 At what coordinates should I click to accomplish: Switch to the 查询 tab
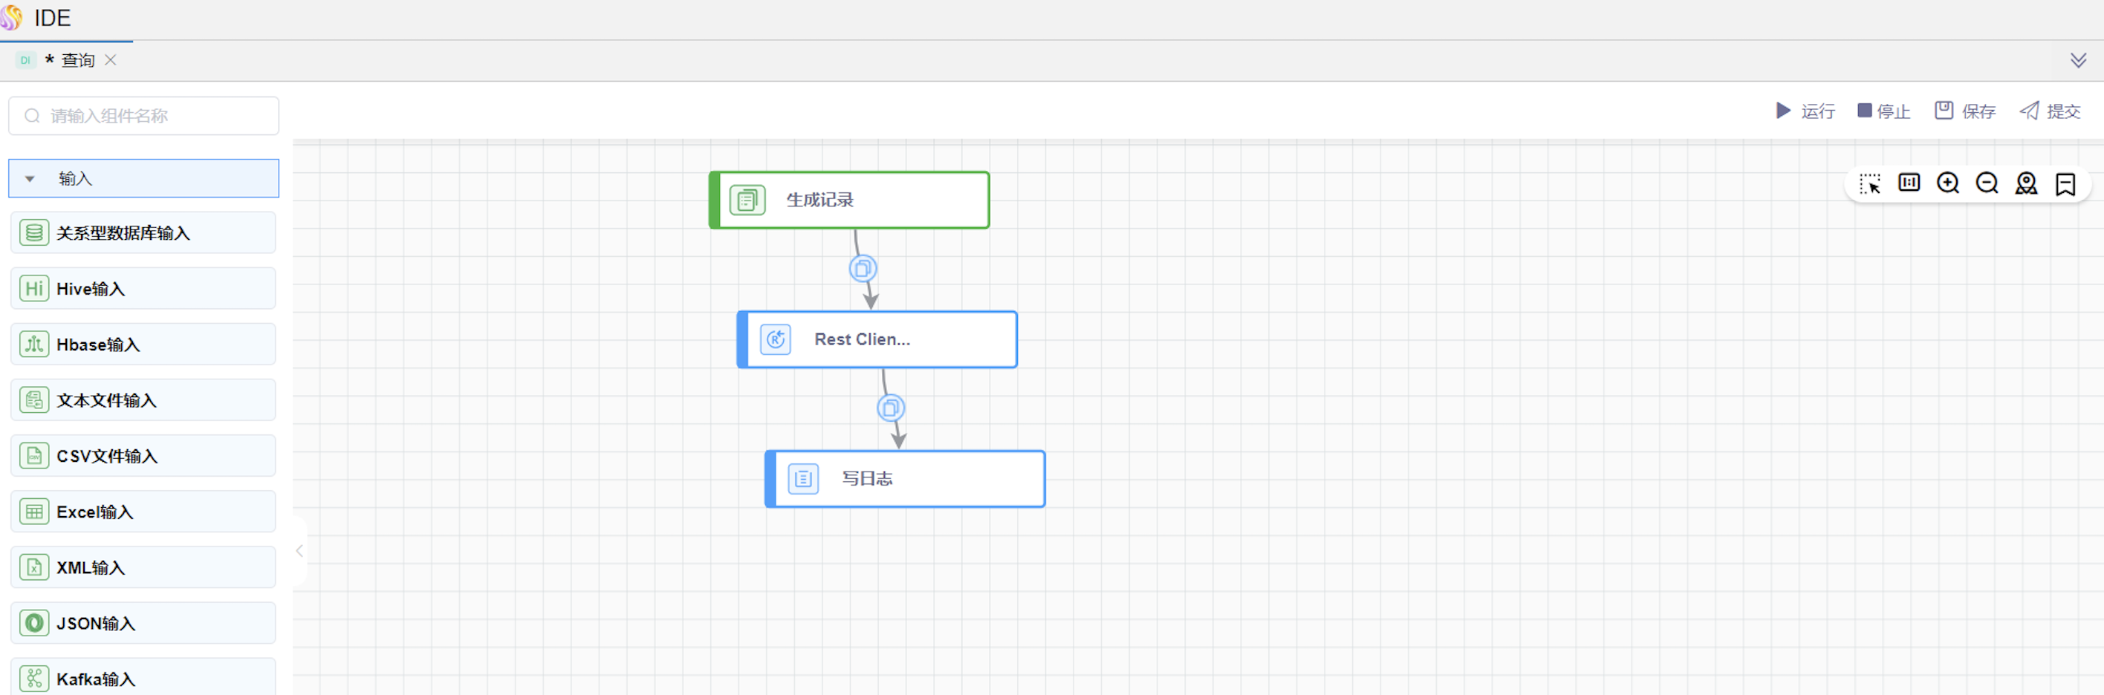pos(77,60)
